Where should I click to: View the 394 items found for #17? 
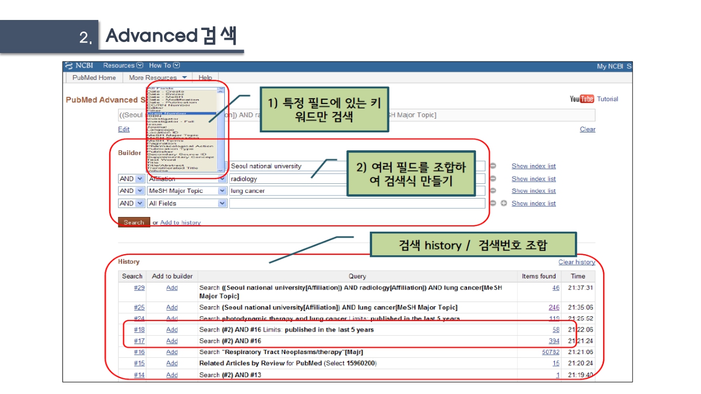point(554,341)
